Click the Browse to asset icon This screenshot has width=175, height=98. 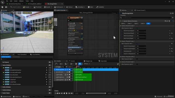click(6, 7)
